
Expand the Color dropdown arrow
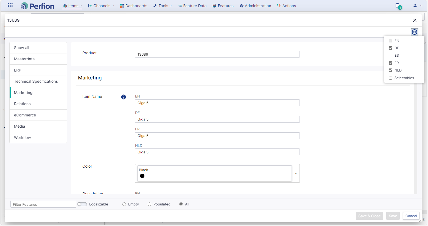tap(296, 173)
